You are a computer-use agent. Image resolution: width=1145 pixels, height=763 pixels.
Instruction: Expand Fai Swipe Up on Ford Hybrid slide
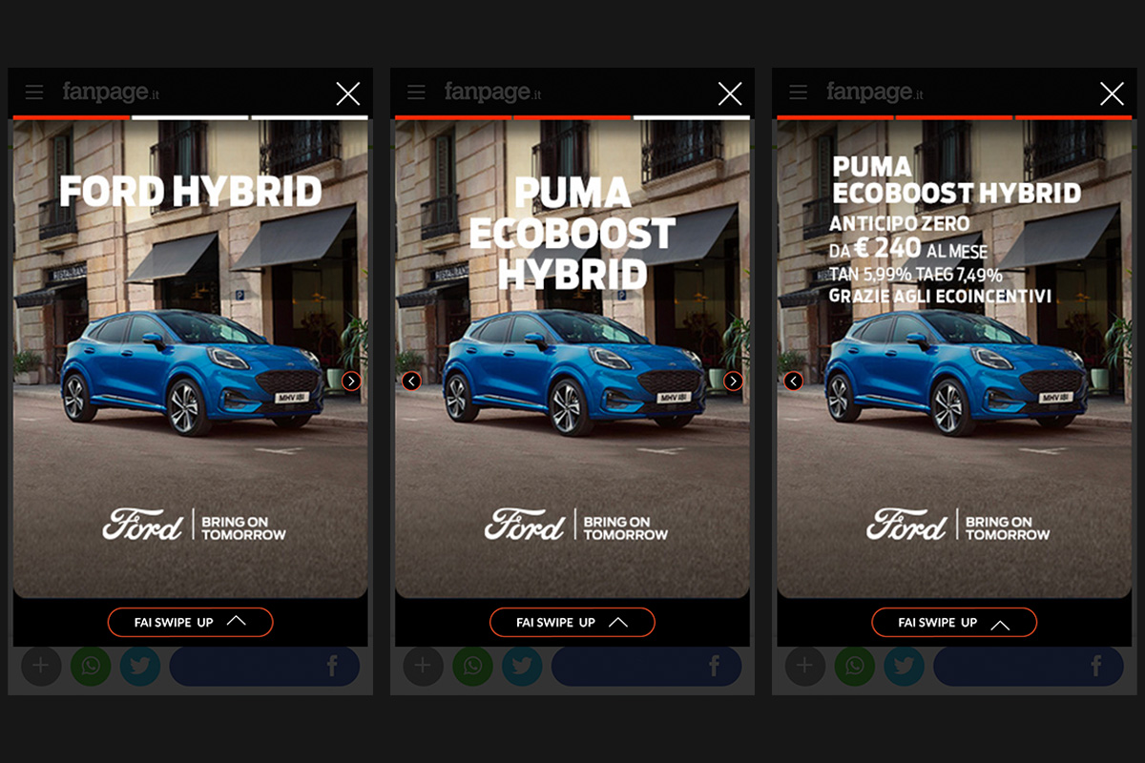[x=190, y=622]
